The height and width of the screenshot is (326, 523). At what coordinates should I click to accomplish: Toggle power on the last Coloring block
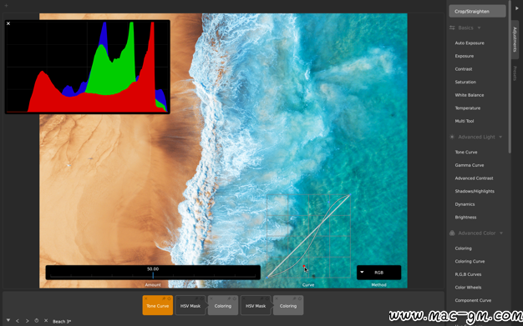click(x=300, y=298)
